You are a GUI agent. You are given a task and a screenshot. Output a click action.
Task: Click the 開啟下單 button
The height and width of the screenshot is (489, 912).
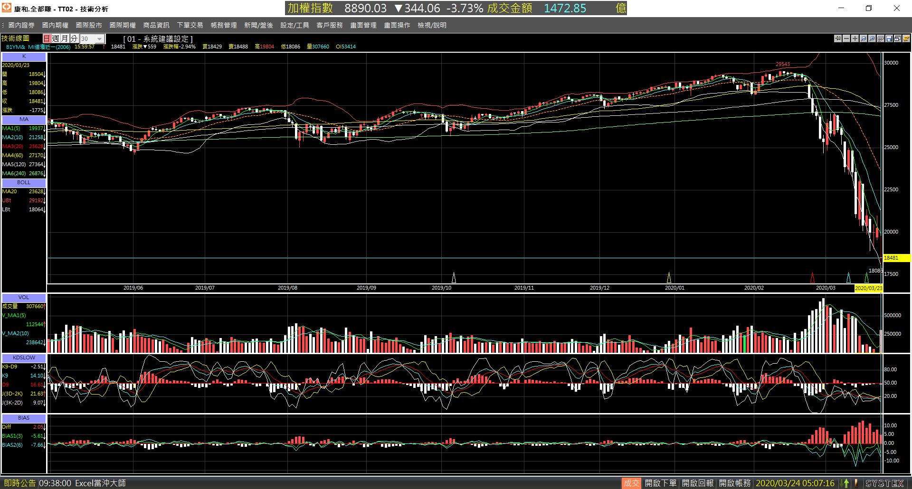[x=660, y=483]
